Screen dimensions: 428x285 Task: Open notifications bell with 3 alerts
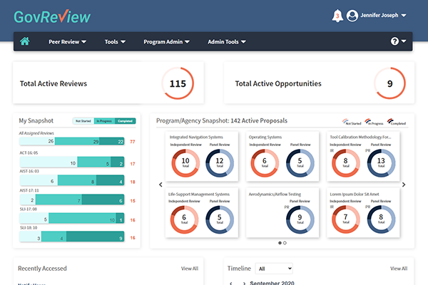[x=337, y=16]
